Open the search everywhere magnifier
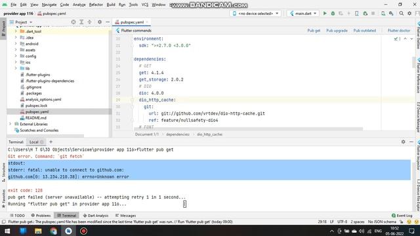 pyautogui.click(x=401, y=13)
